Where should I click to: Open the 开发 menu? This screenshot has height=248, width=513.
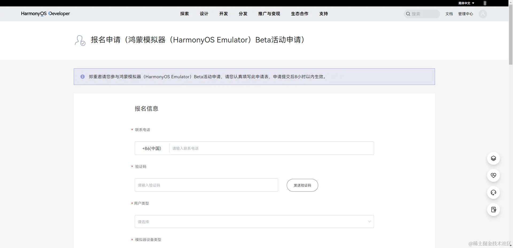click(223, 14)
